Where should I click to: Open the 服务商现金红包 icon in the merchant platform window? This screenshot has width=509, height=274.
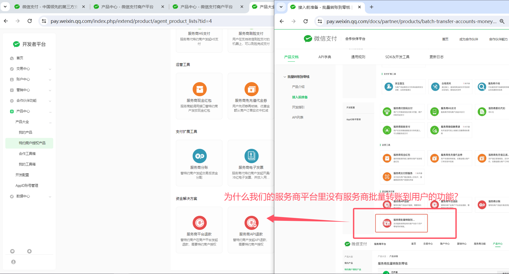pyautogui.click(x=200, y=89)
